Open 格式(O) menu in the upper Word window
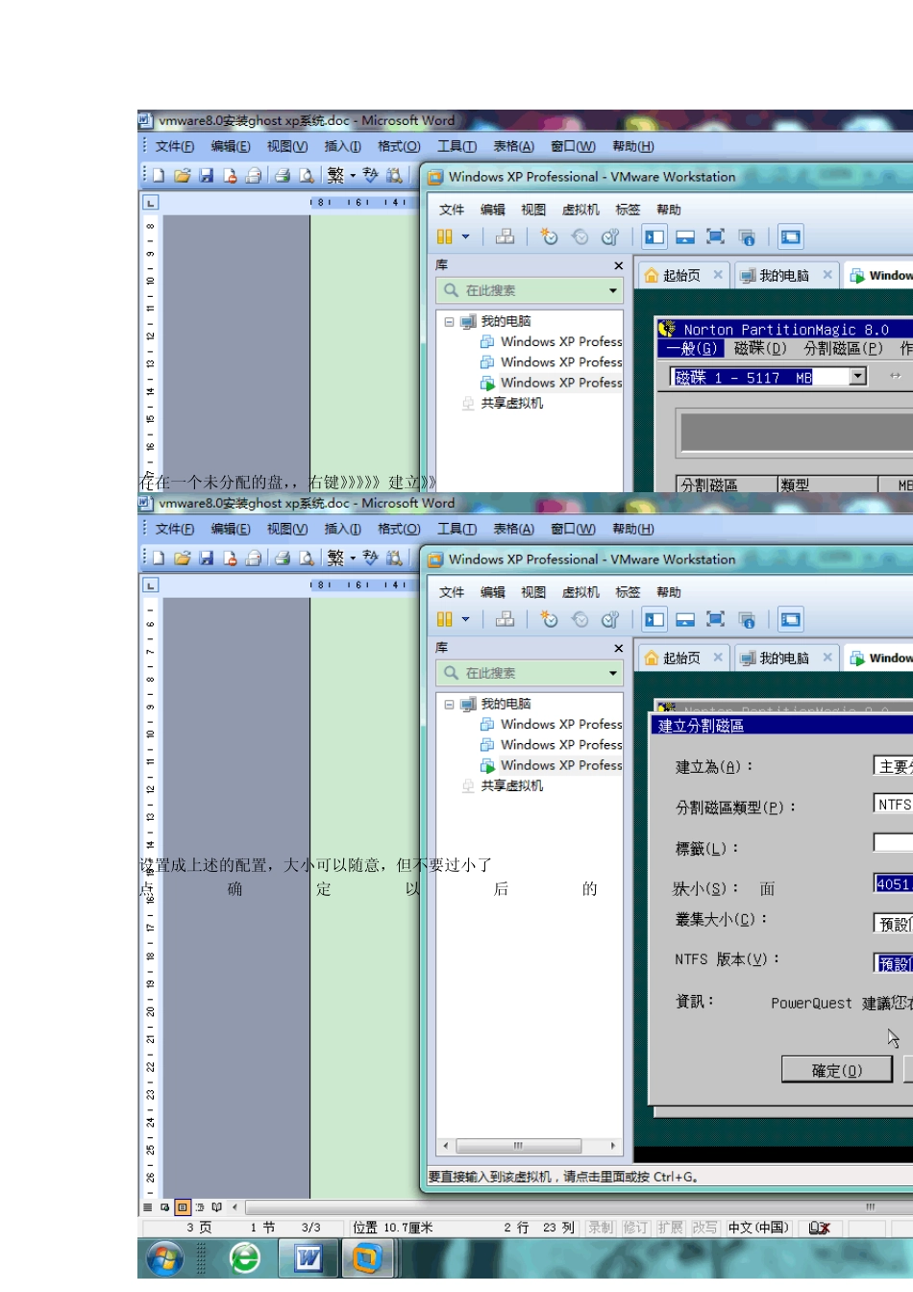The image size is (913, 1292). [399, 146]
